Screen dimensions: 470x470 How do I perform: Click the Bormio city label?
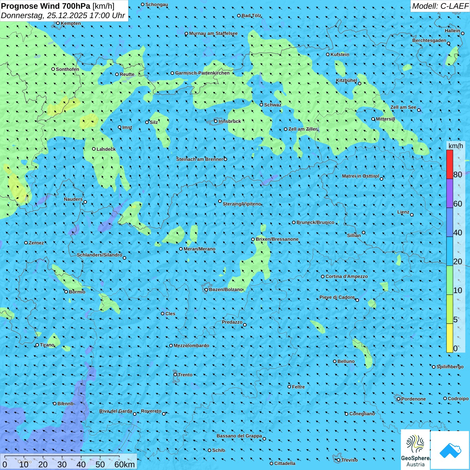[77, 292]
